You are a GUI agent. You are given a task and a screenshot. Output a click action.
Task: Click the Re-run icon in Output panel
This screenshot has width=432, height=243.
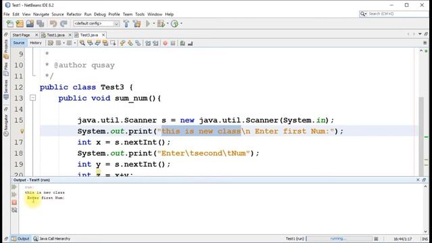tap(14, 187)
